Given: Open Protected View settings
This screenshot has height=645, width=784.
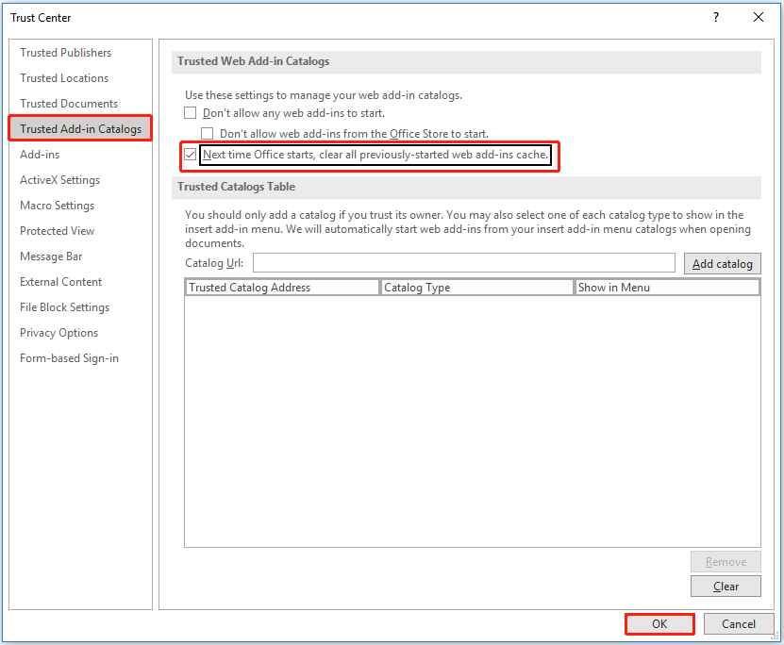Looking at the screenshot, I should [x=57, y=231].
